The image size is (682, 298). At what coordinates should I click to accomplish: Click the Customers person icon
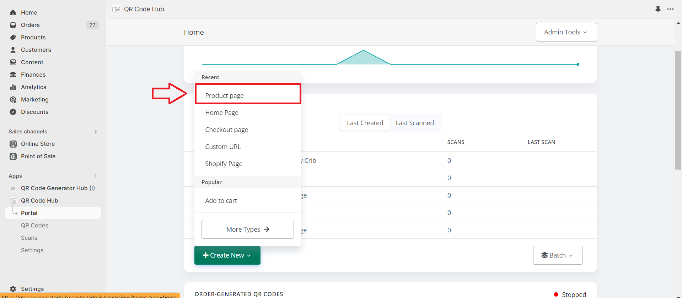pyautogui.click(x=13, y=50)
